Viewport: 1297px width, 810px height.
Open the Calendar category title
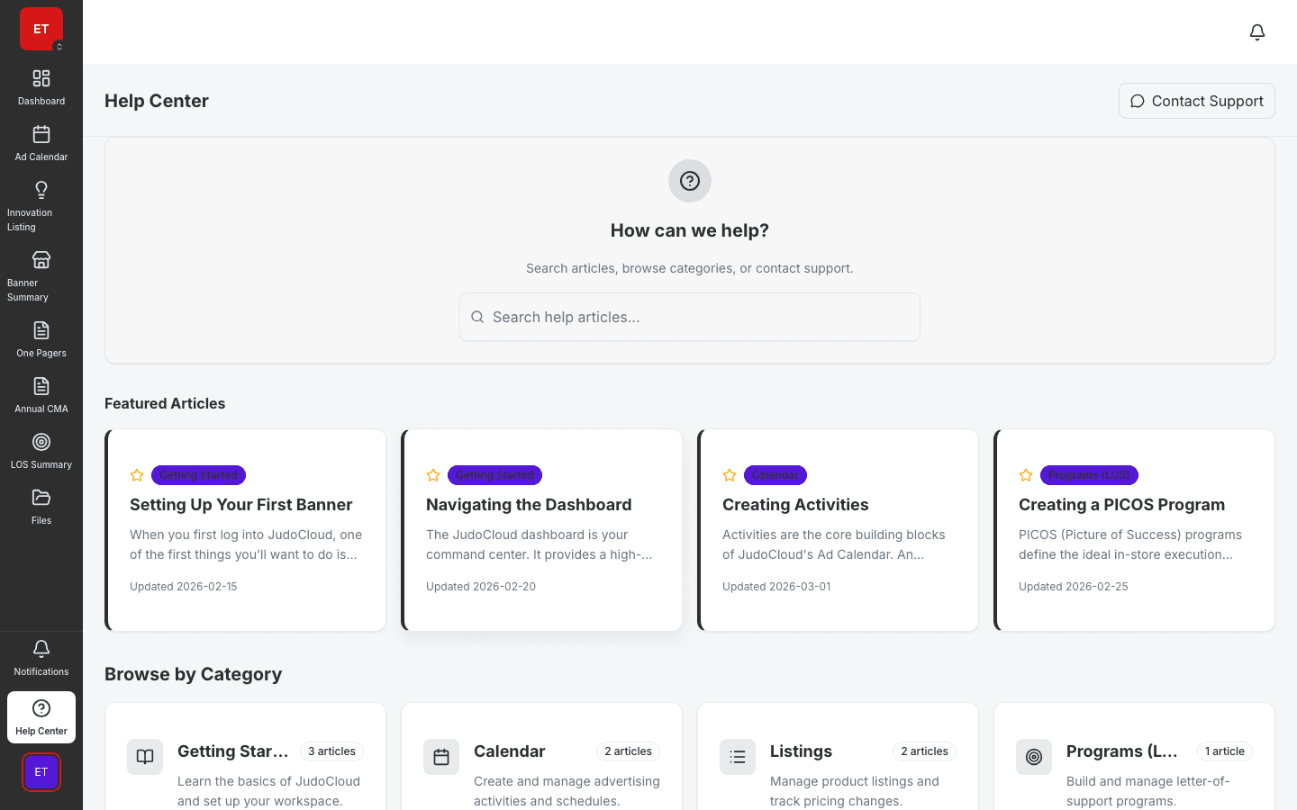[x=509, y=751]
